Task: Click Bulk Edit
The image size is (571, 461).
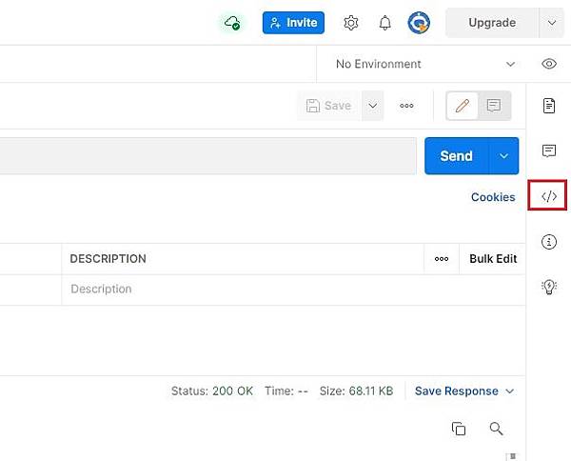Action: (x=493, y=259)
